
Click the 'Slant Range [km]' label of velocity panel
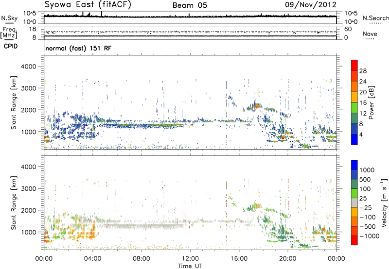point(14,202)
